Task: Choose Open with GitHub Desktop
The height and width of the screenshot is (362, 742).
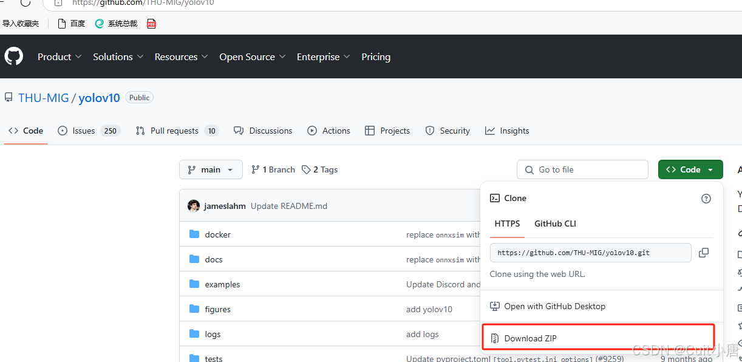Action: [548, 306]
